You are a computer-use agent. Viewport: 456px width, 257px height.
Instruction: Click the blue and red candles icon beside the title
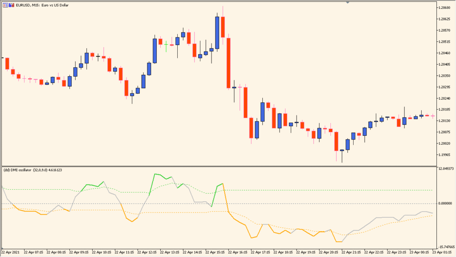(x=11, y=5)
